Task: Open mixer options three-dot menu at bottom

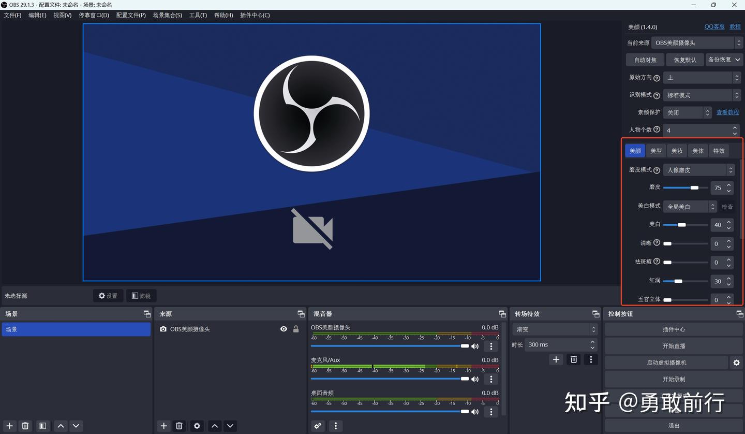Action: click(x=336, y=426)
